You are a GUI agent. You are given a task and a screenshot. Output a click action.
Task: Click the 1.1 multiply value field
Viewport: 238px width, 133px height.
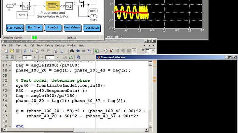(x=50, y=57)
